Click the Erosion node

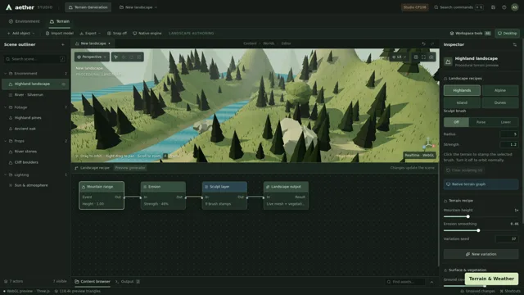point(163,195)
